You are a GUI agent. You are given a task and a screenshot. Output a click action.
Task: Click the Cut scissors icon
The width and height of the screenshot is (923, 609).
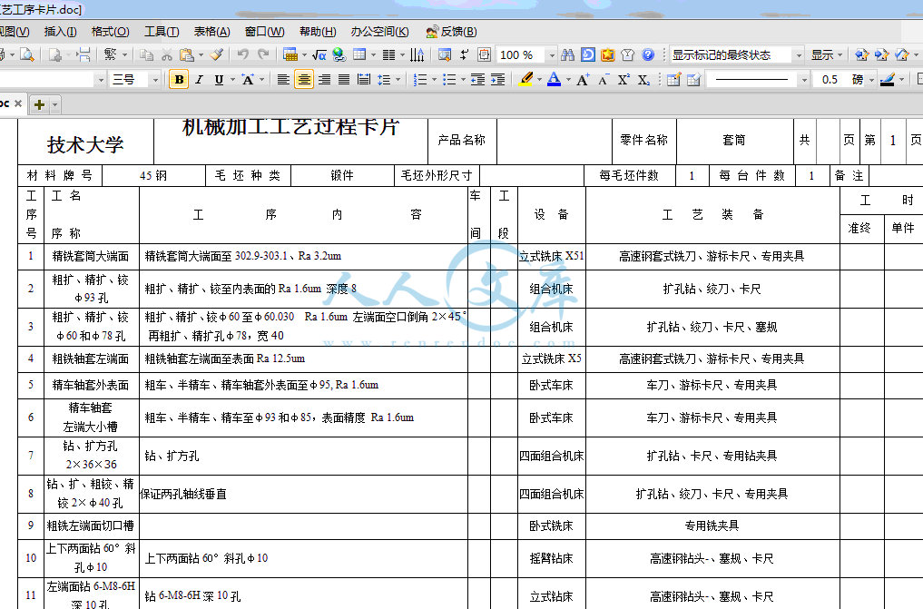tap(167, 54)
